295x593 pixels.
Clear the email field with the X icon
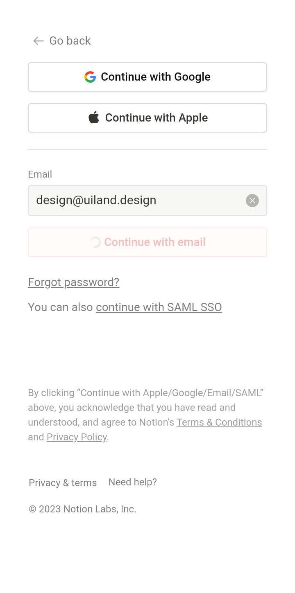[252, 201]
